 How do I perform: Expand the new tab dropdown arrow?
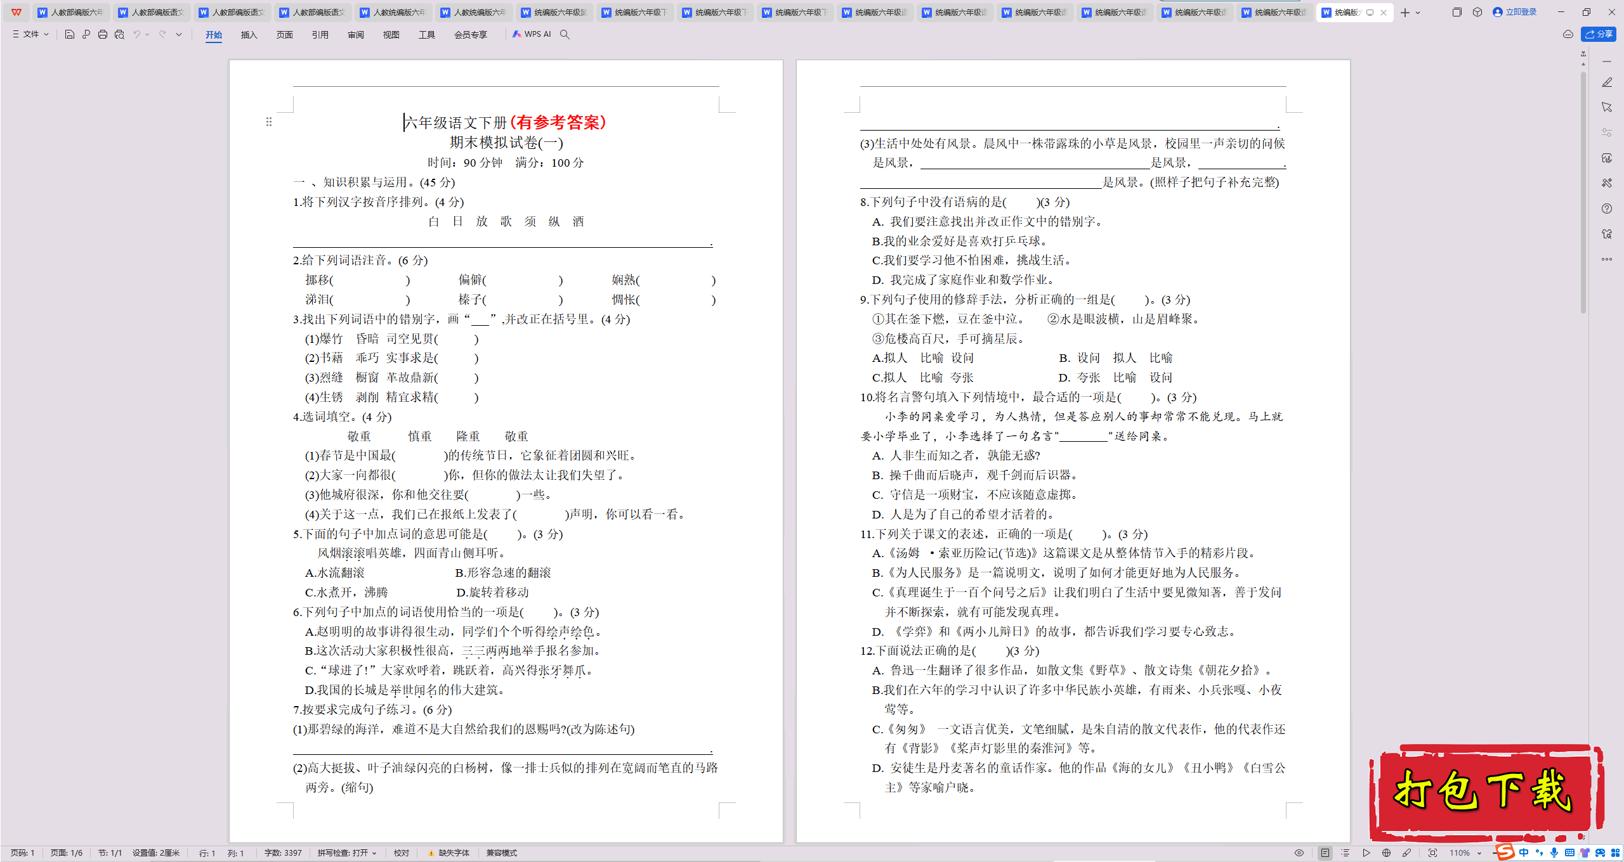pyautogui.click(x=1418, y=13)
